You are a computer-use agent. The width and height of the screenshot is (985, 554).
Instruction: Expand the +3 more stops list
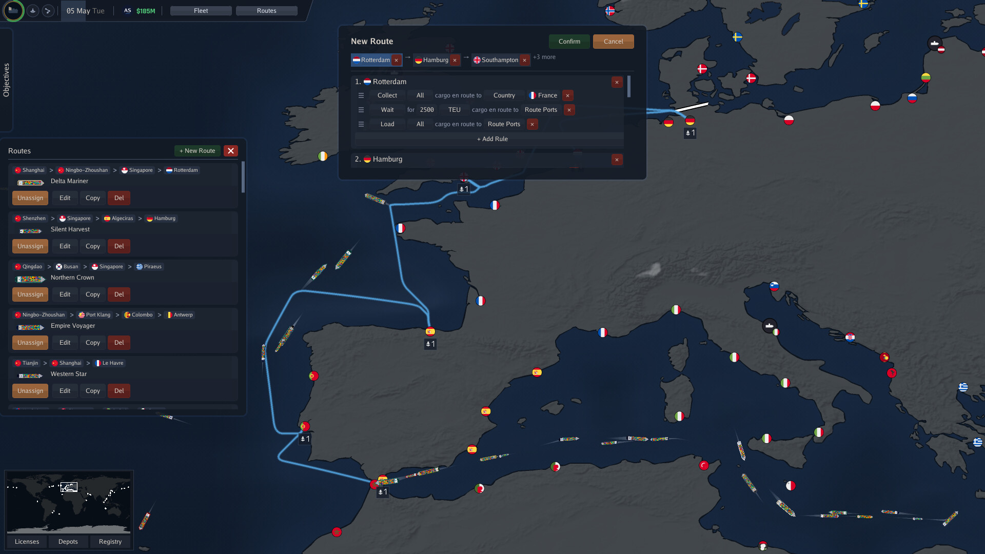(x=544, y=57)
